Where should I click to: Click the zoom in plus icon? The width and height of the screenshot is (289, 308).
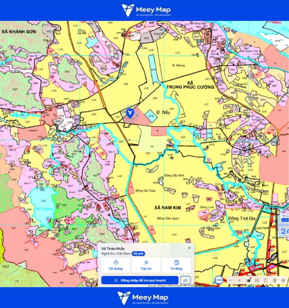(x=239, y=280)
